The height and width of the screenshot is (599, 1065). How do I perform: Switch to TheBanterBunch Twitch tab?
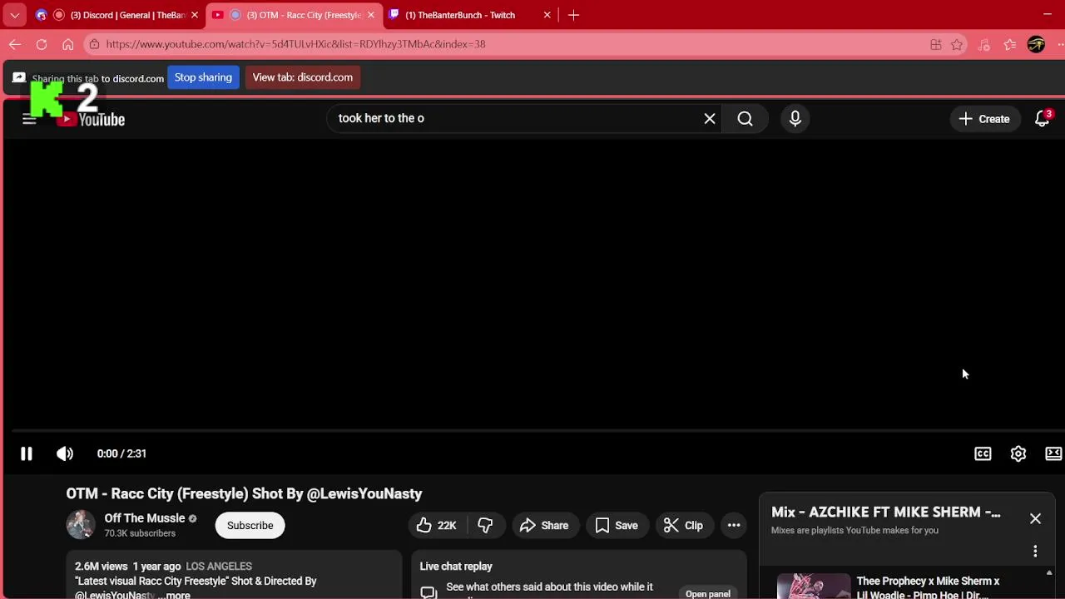point(468,15)
